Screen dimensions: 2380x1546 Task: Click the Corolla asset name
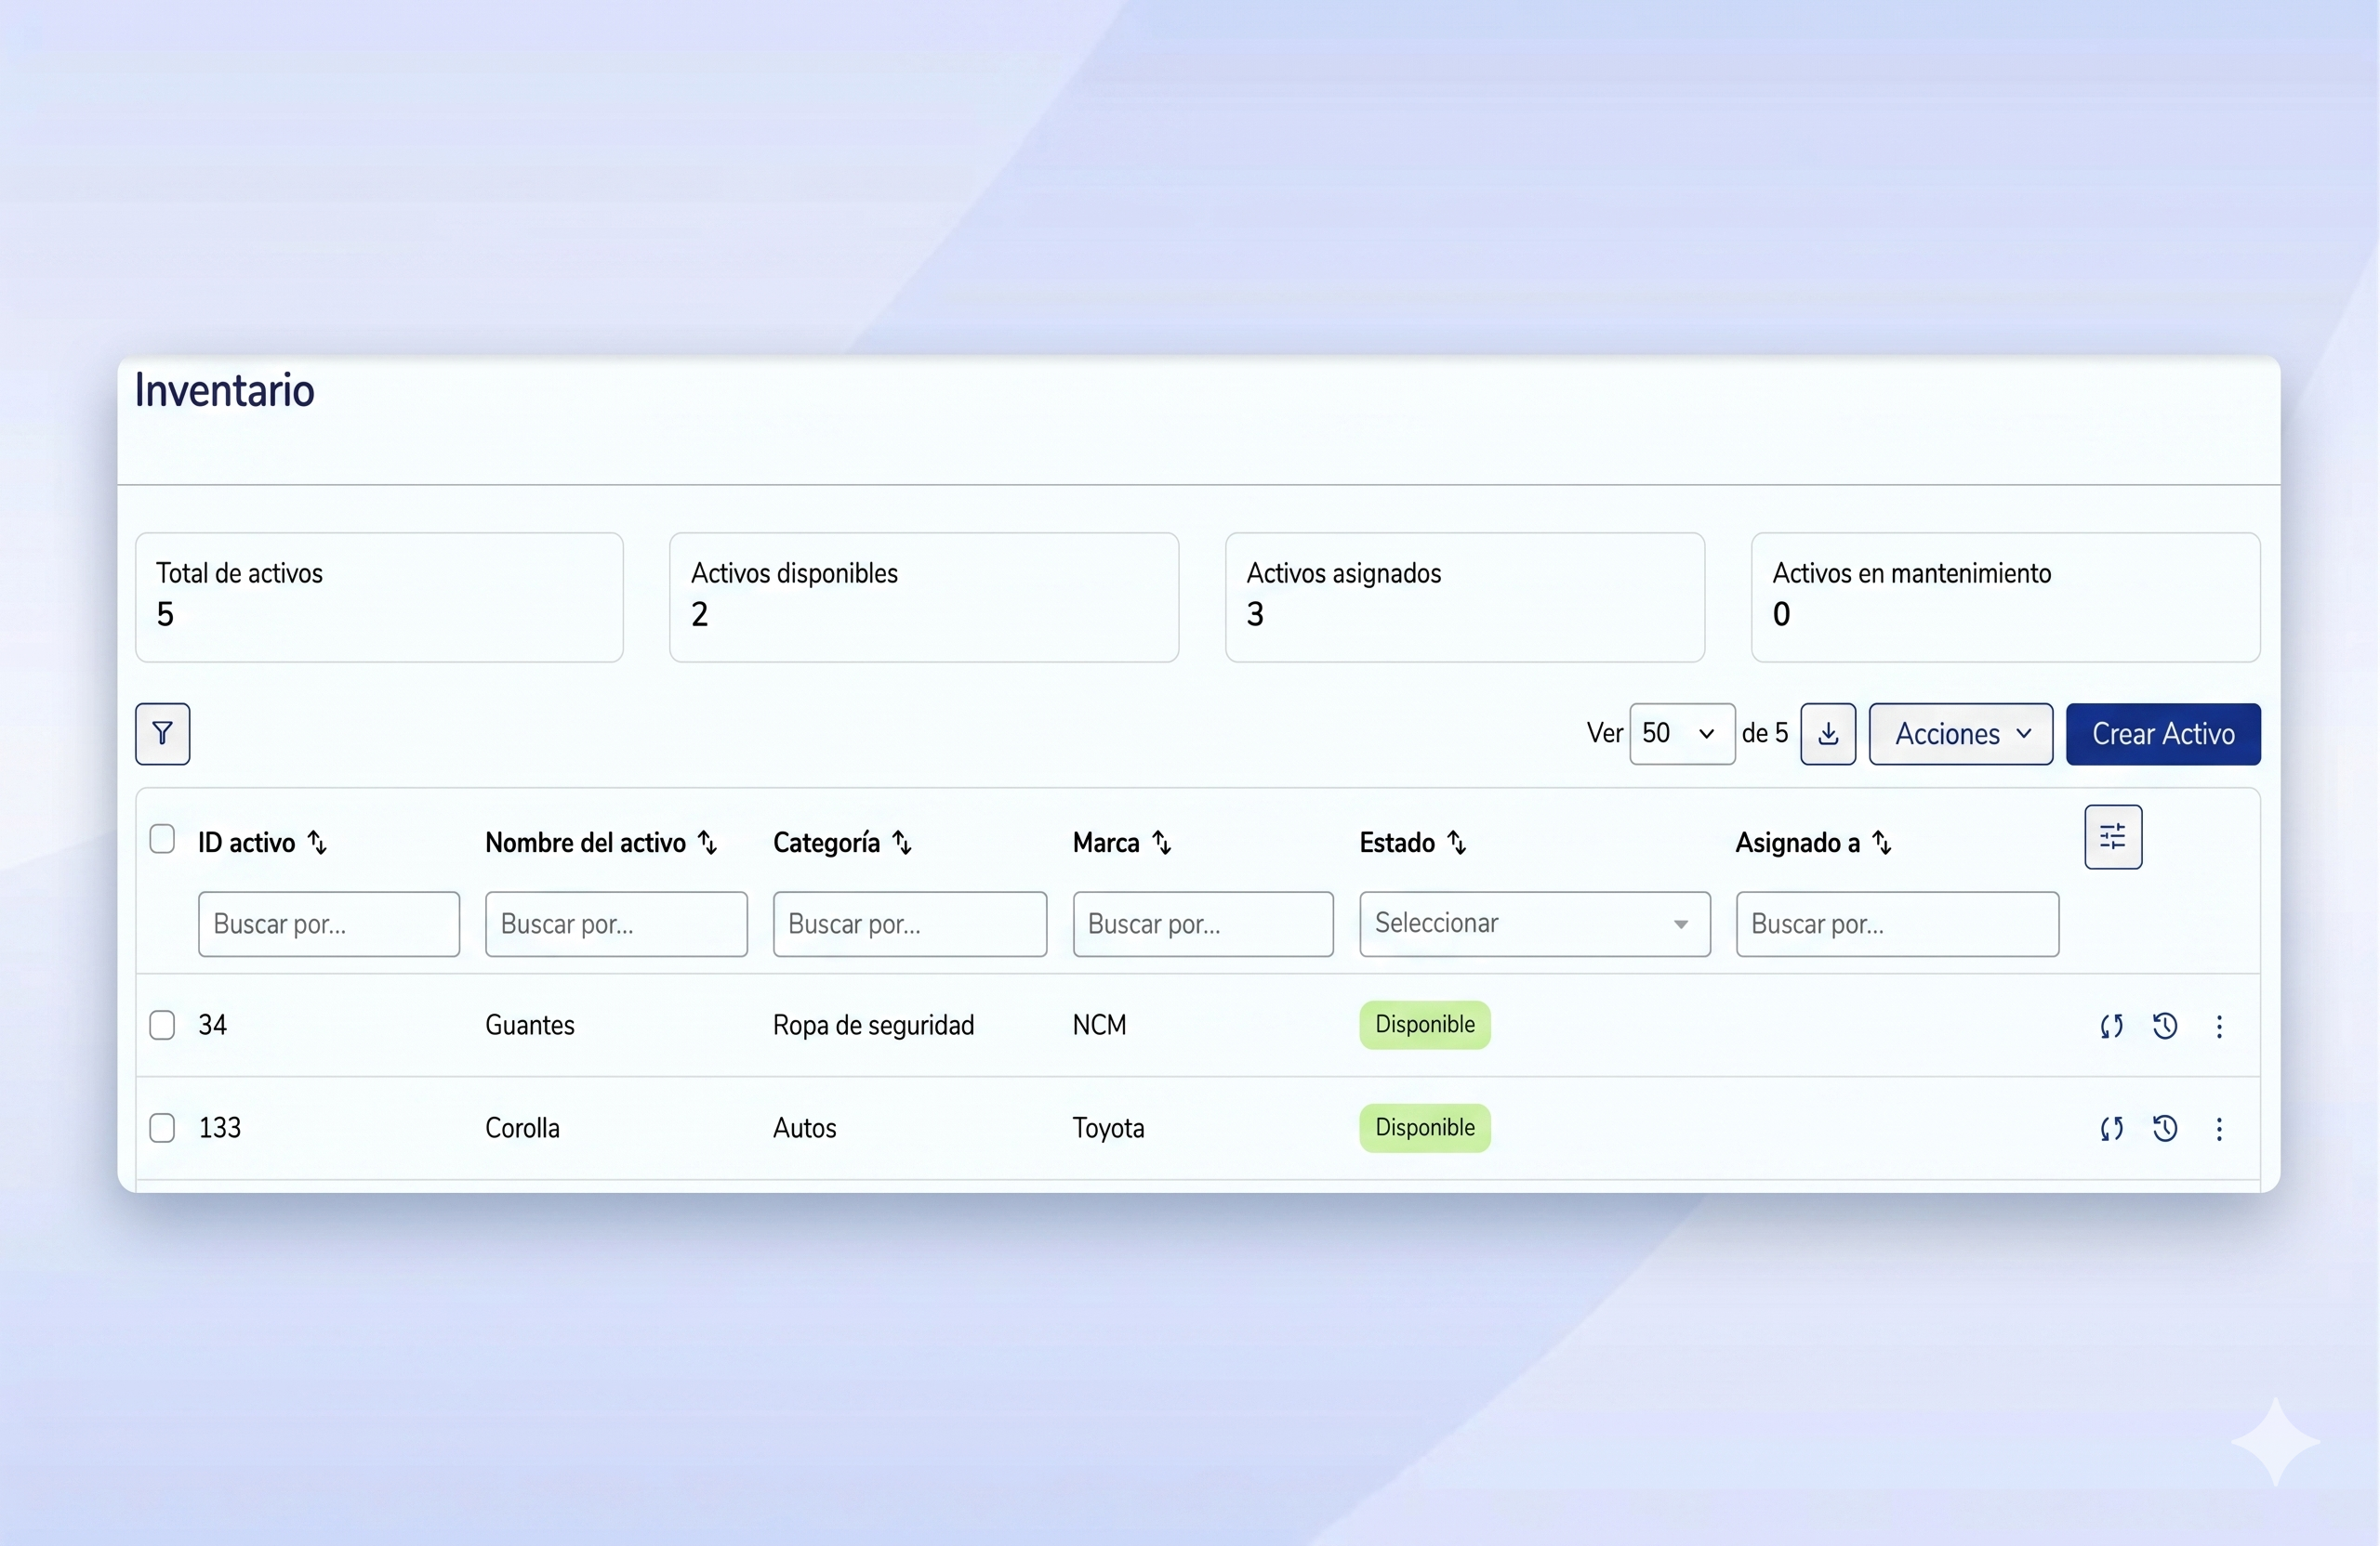[x=522, y=1128]
